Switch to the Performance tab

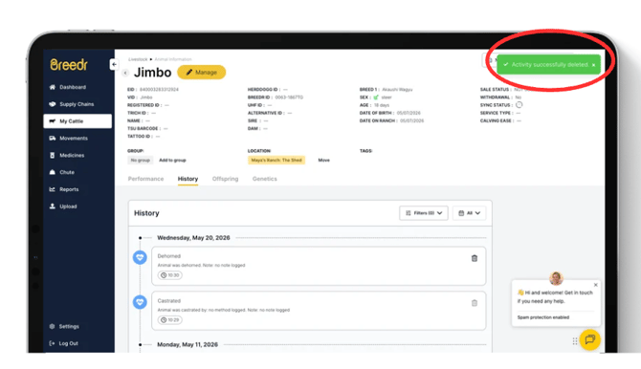pos(145,179)
